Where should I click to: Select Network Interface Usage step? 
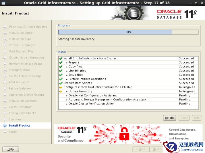click(26, 64)
